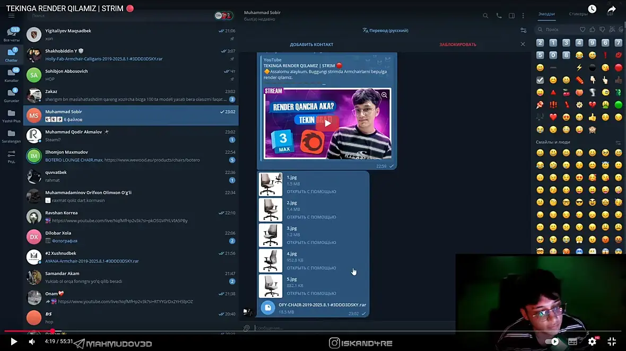Click the search icon in chat header

click(485, 15)
